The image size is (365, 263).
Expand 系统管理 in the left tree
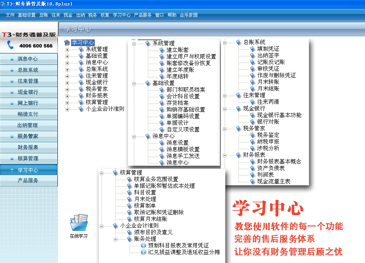pos(67,50)
